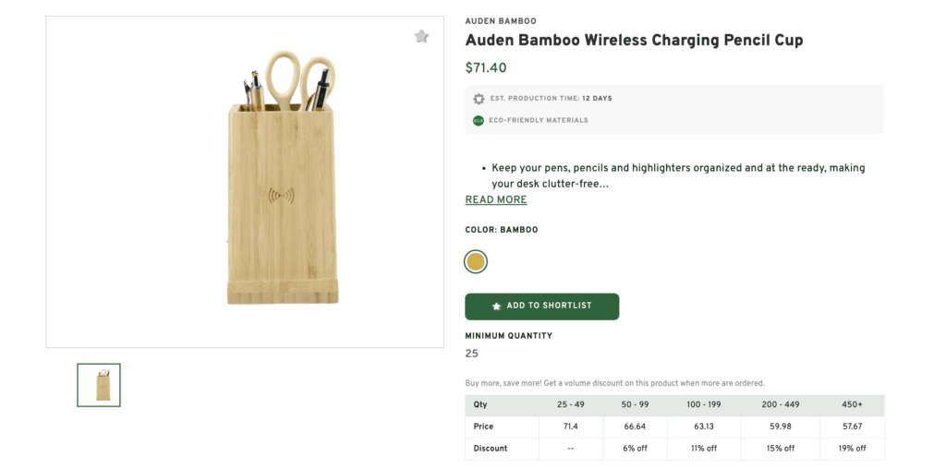
Task: Click the 19% off discount cell
Action: [852, 449]
